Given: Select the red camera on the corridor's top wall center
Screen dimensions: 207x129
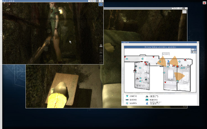Looking at the screenshot, I should (x=153, y=57).
